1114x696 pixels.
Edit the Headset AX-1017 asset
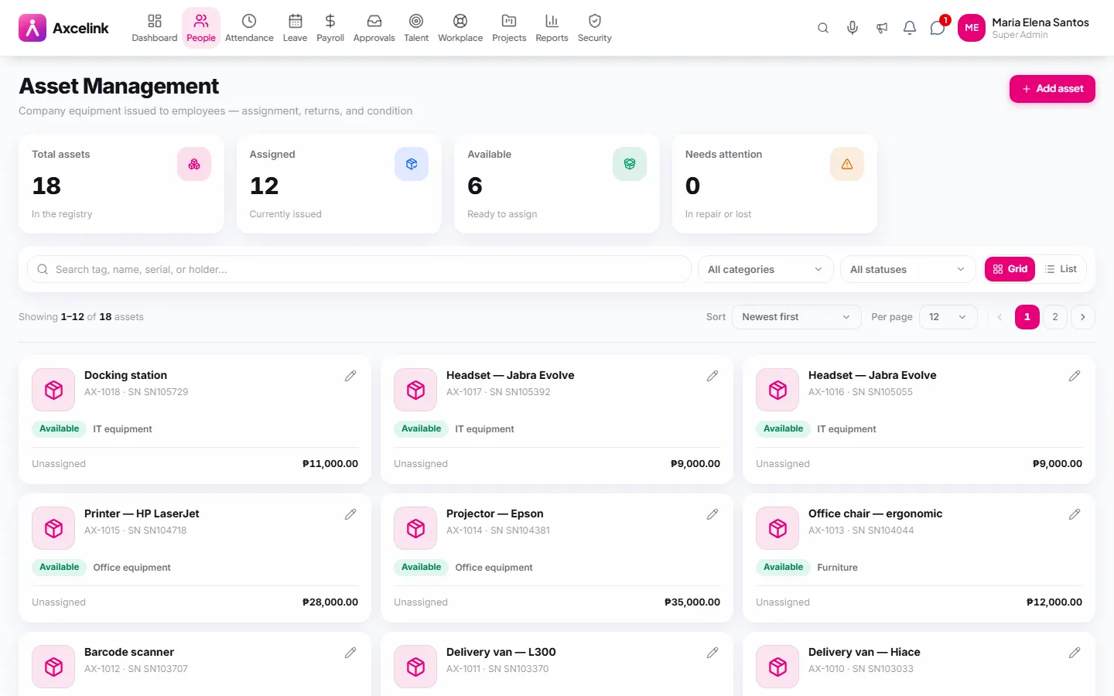point(712,376)
